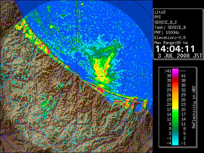Click the 'PRF: 1000Hz' text
This screenshot has width=204, height=153.
click(x=166, y=33)
